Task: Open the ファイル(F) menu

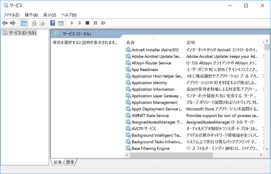Action: coord(11,15)
